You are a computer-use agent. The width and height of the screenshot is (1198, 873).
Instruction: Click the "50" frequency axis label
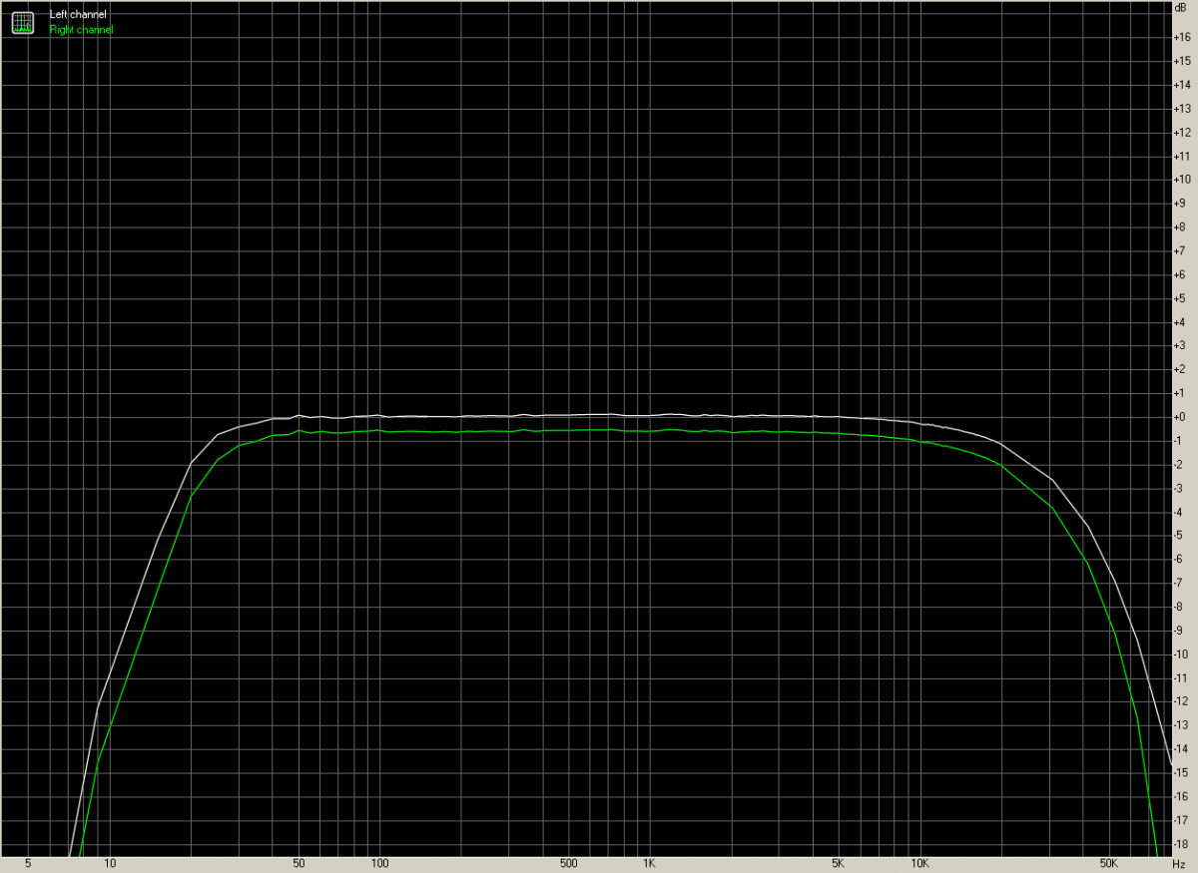click(x=299, y=863)
